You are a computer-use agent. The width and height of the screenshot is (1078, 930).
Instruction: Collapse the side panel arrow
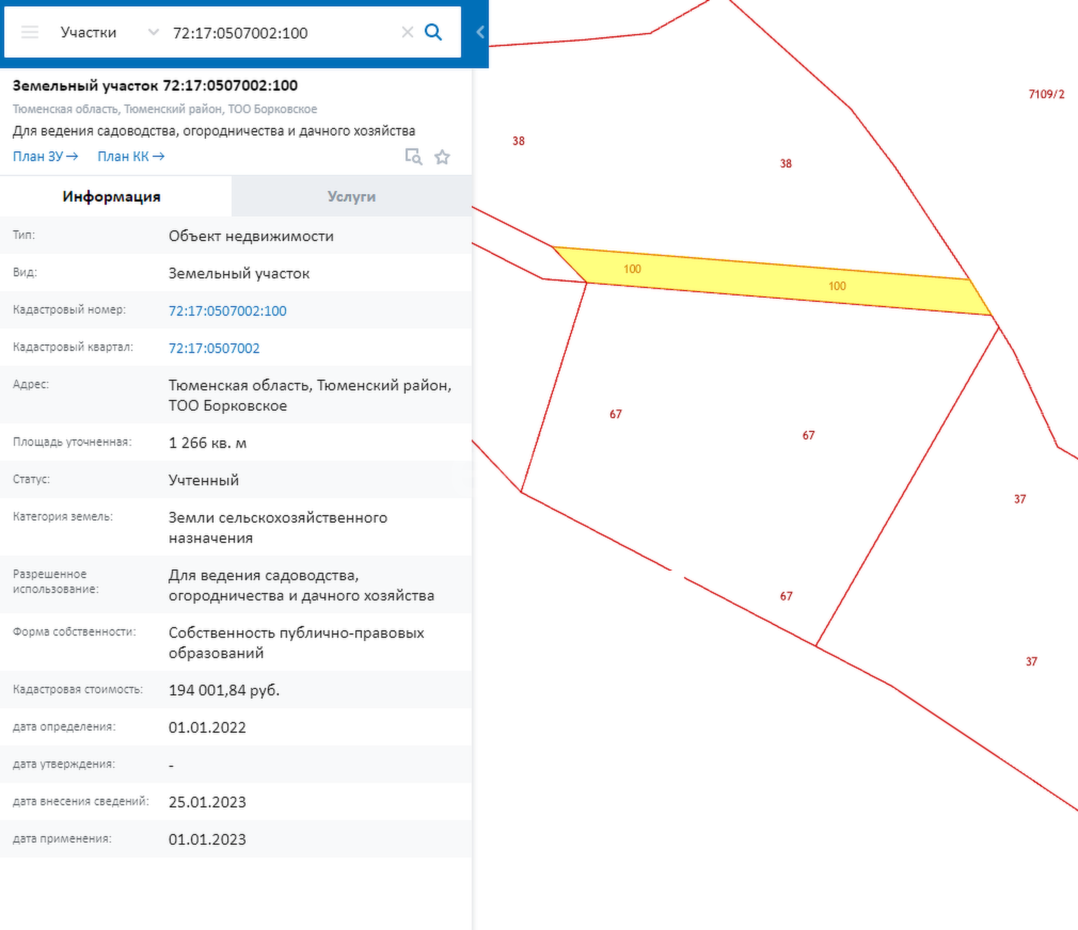click(480, 32)
